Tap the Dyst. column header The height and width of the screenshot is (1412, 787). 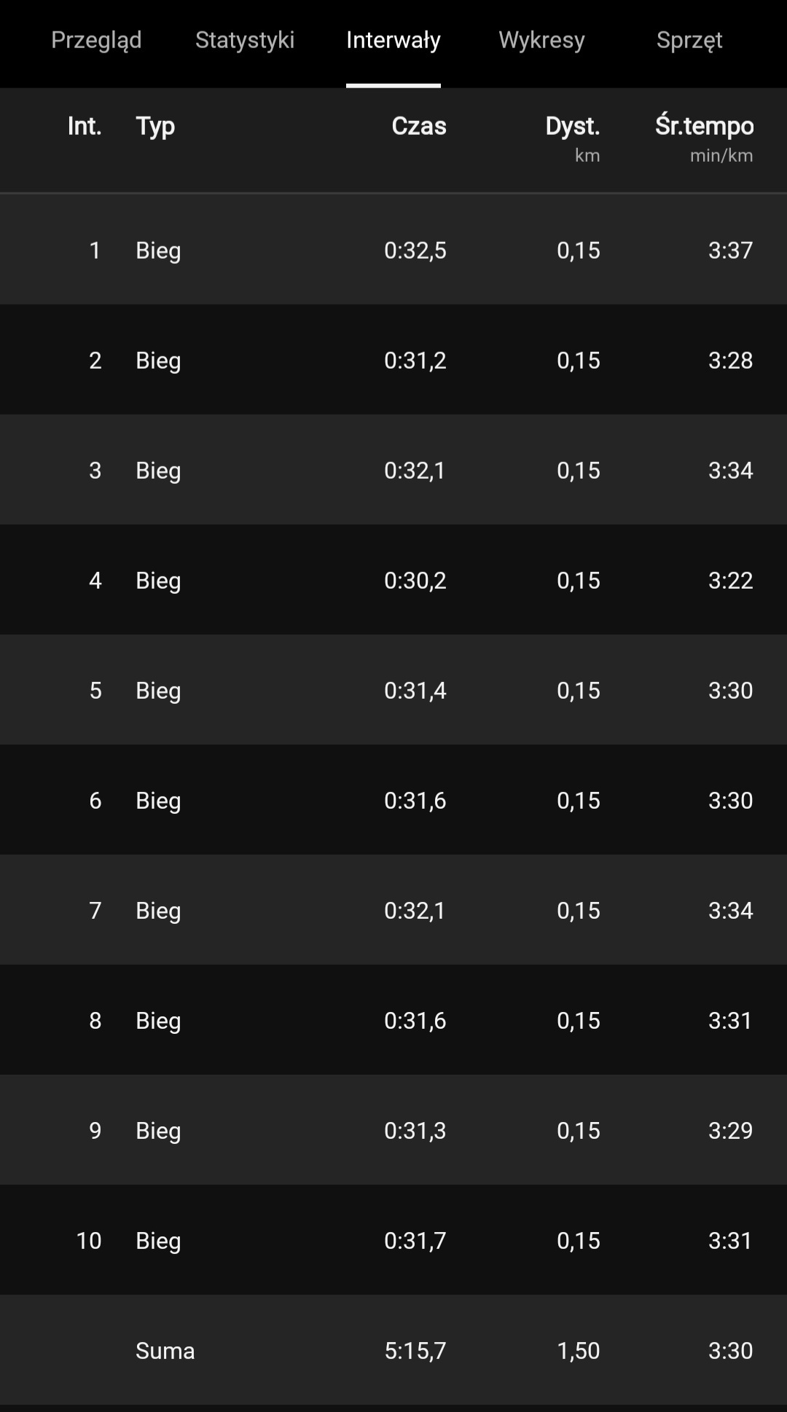(x=573, y=126)
